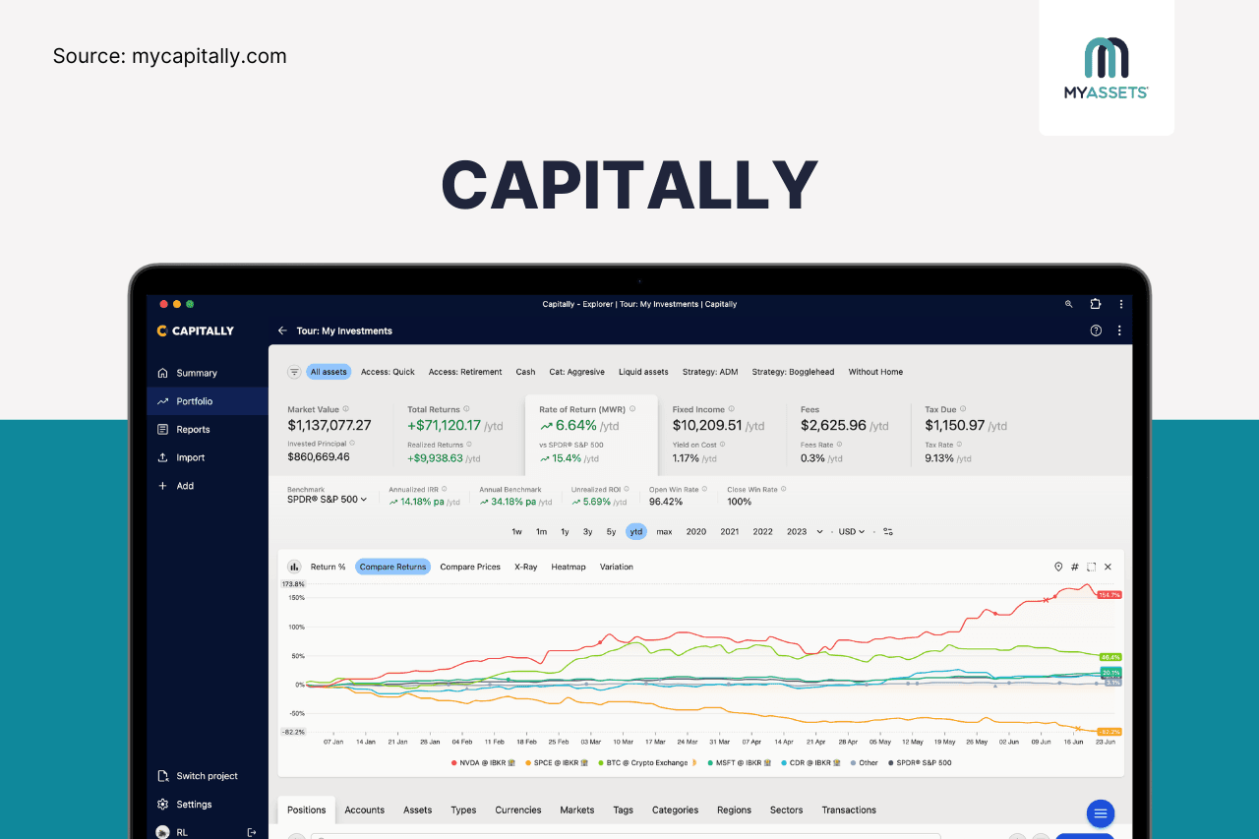Click the blue floating menu button
1259x839 pixels.
[x=1101, y=813]
